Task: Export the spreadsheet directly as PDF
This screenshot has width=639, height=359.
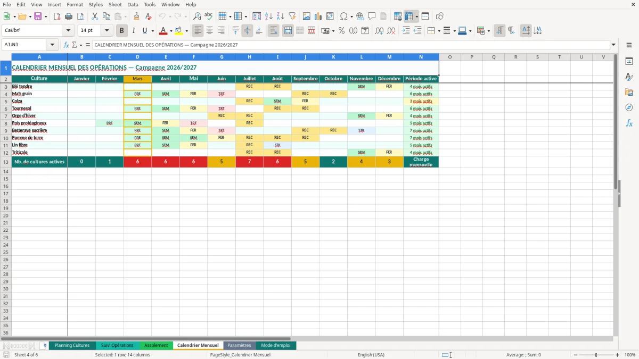Action: 57,16
